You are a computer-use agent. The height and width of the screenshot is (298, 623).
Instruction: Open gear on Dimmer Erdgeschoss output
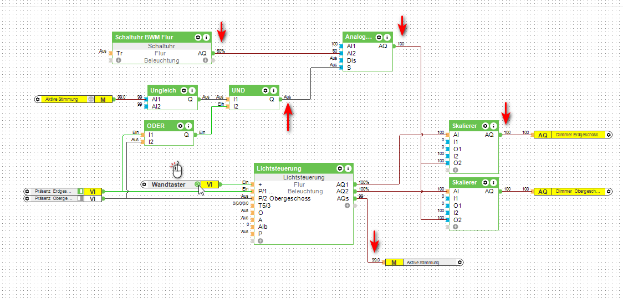pyautogui.click(x=608, y=135)
